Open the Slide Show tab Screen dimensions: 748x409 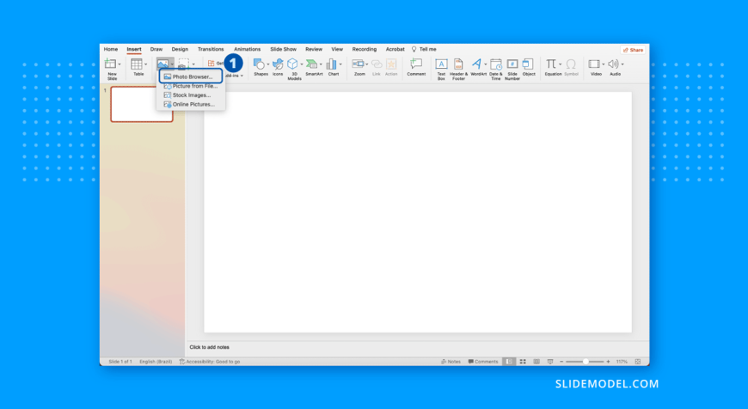(x=284, y=49)
